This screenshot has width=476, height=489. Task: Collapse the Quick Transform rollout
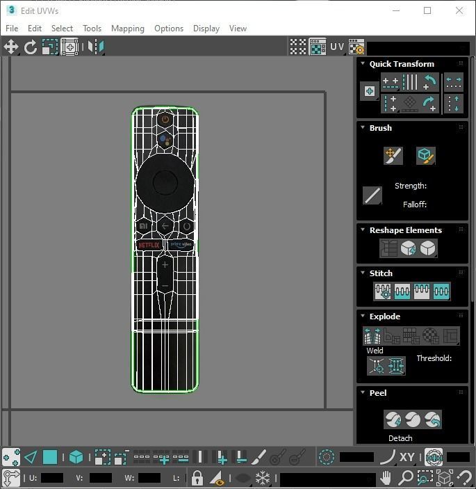[363, 63]
